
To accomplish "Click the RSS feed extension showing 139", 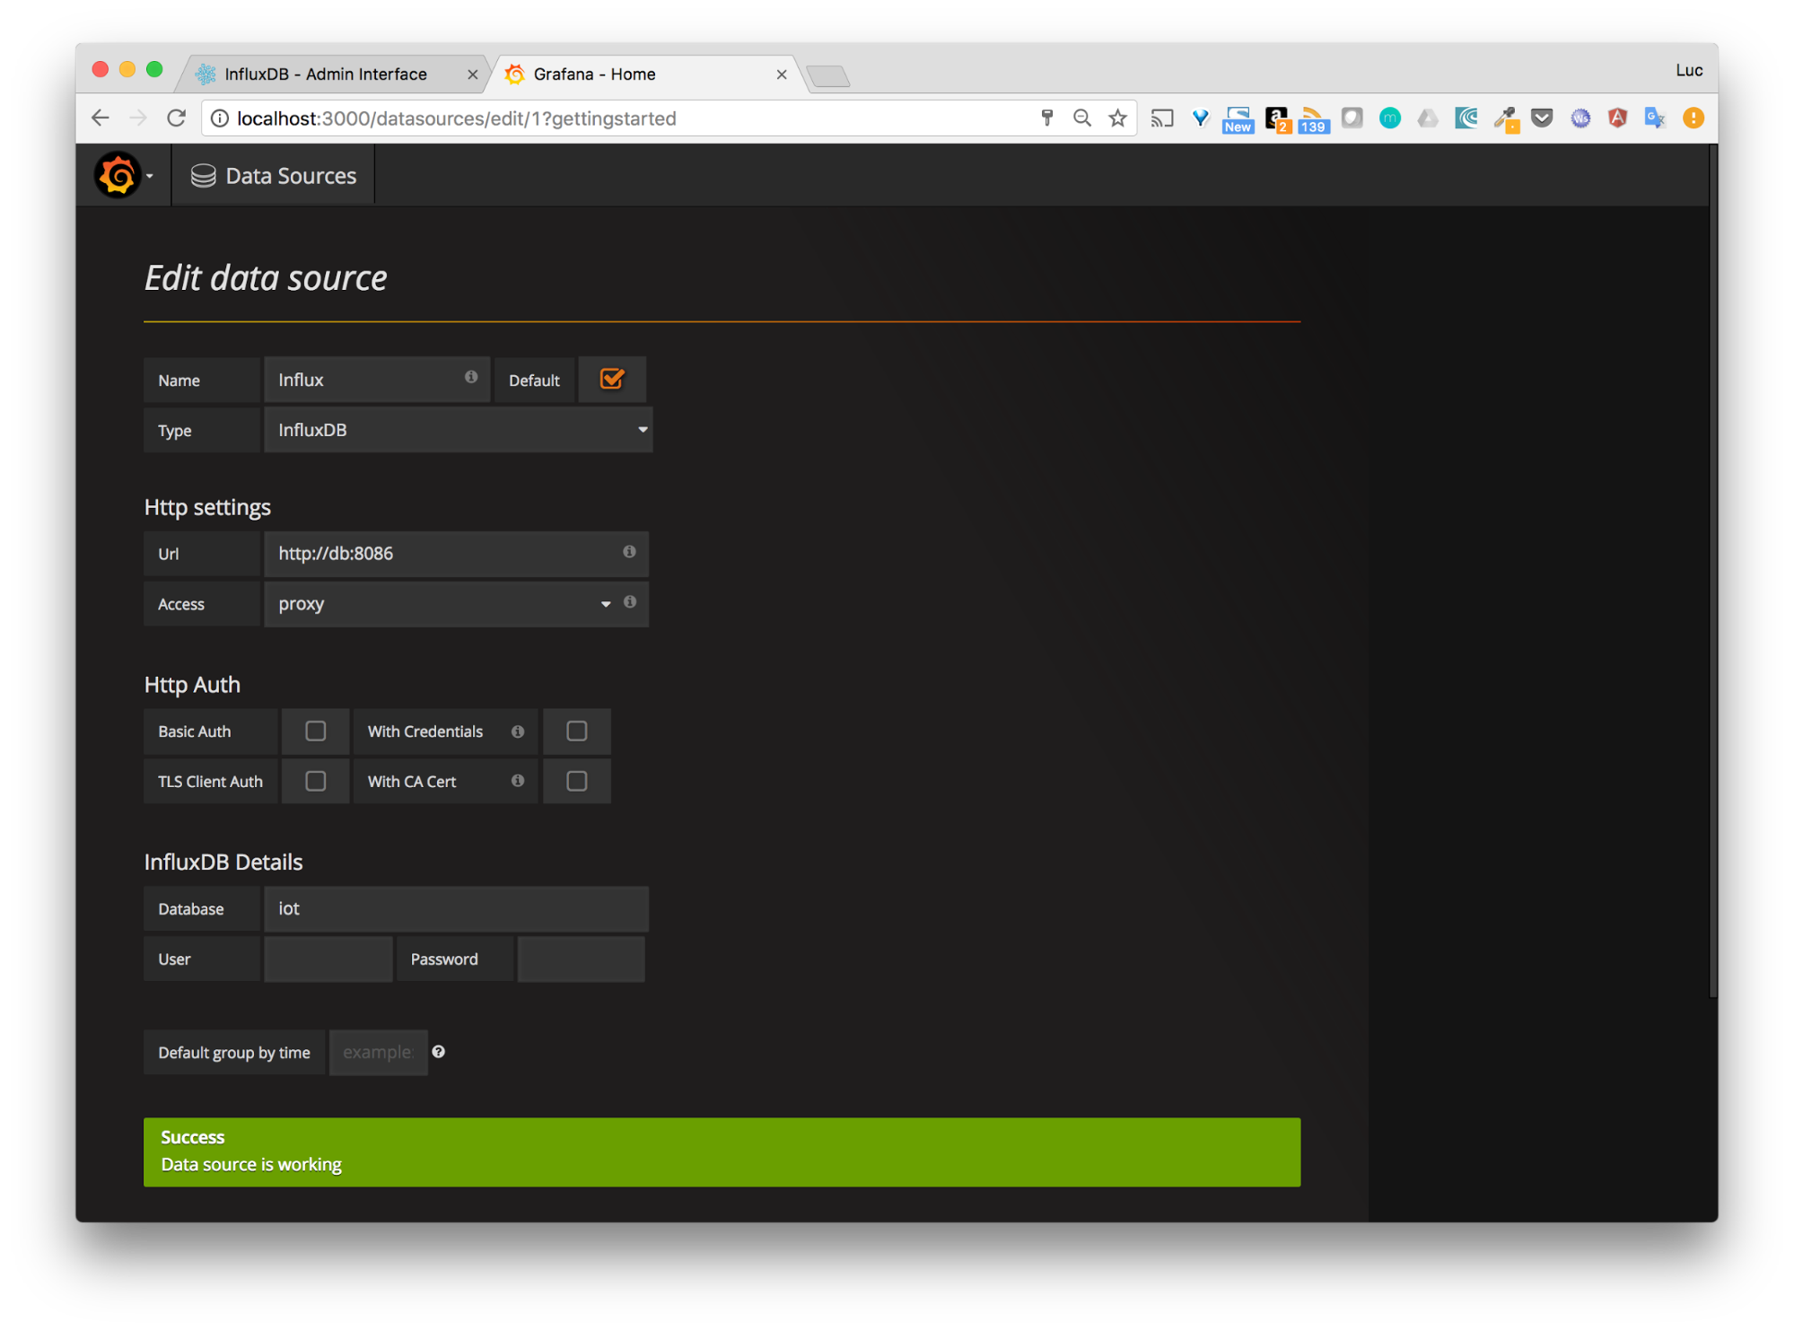I will 1313,118.
